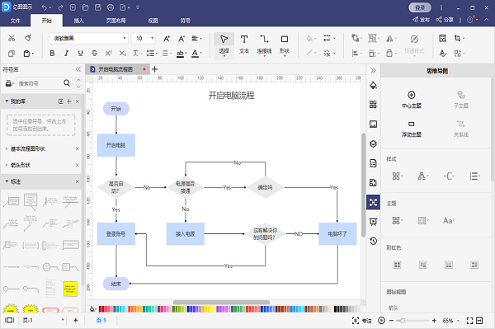Select the 形状 shape tool
The height and width of the screenshot is (329, 495).
285,45
